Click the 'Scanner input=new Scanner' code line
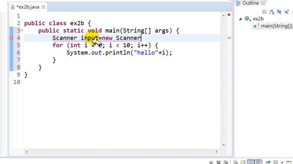This screenshot has width=293, height=164. pos(97,38)
